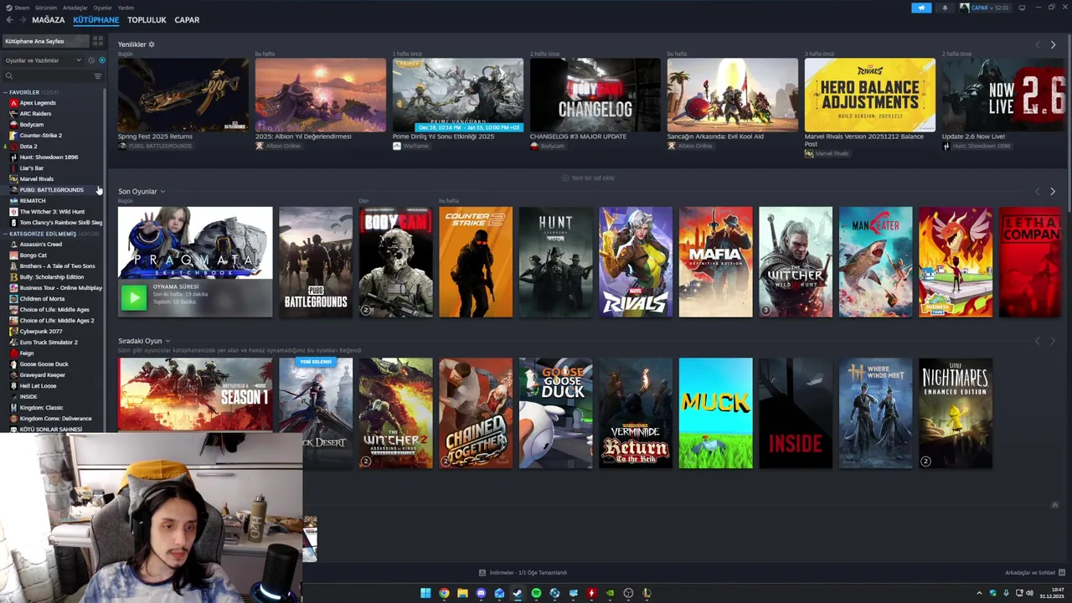This screenshot has height=603, width=1072.
Task: Open Discord from the taskbar
Action: click(x=481, y=593)
